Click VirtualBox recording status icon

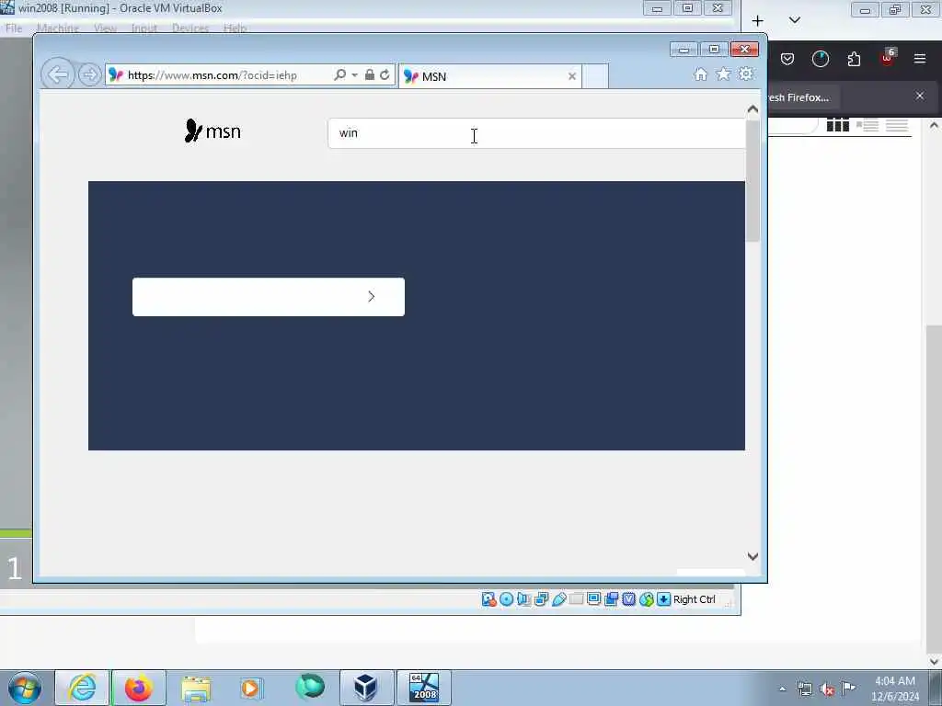611,599
